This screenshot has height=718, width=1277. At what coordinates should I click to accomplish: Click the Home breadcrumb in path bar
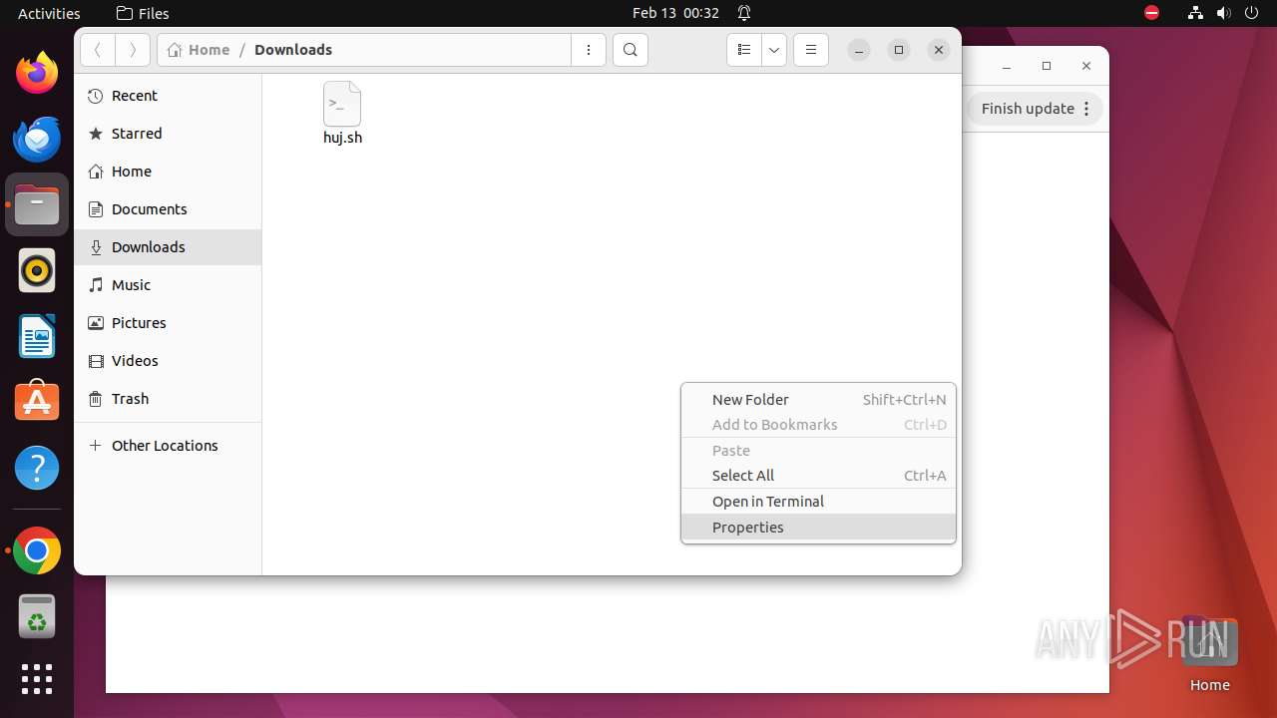[x=199, y=50]
